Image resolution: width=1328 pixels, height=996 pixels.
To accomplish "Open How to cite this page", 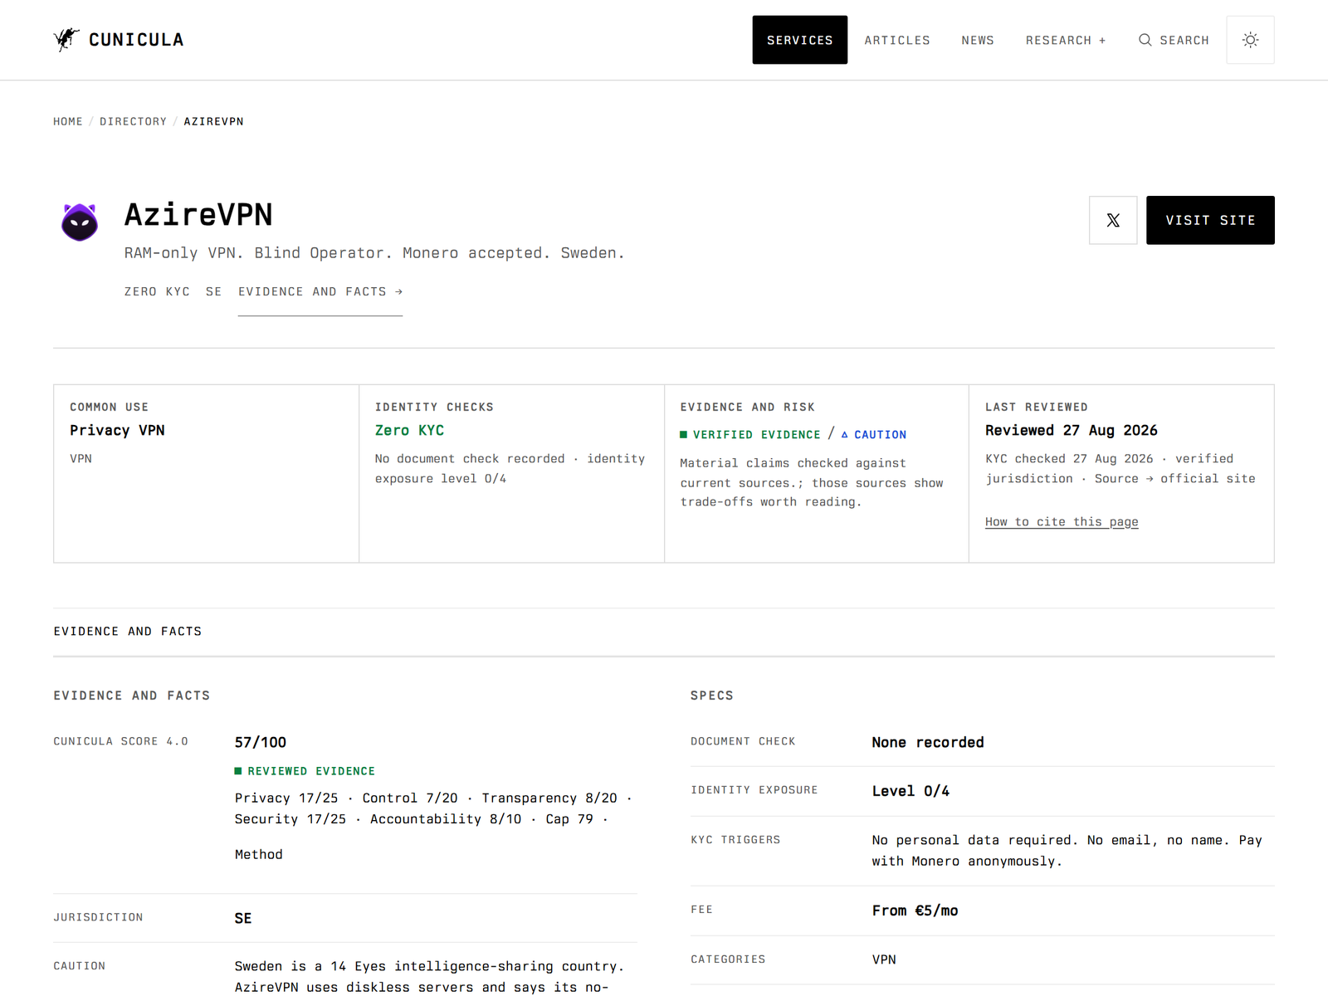I will [x=1062, y=521].
